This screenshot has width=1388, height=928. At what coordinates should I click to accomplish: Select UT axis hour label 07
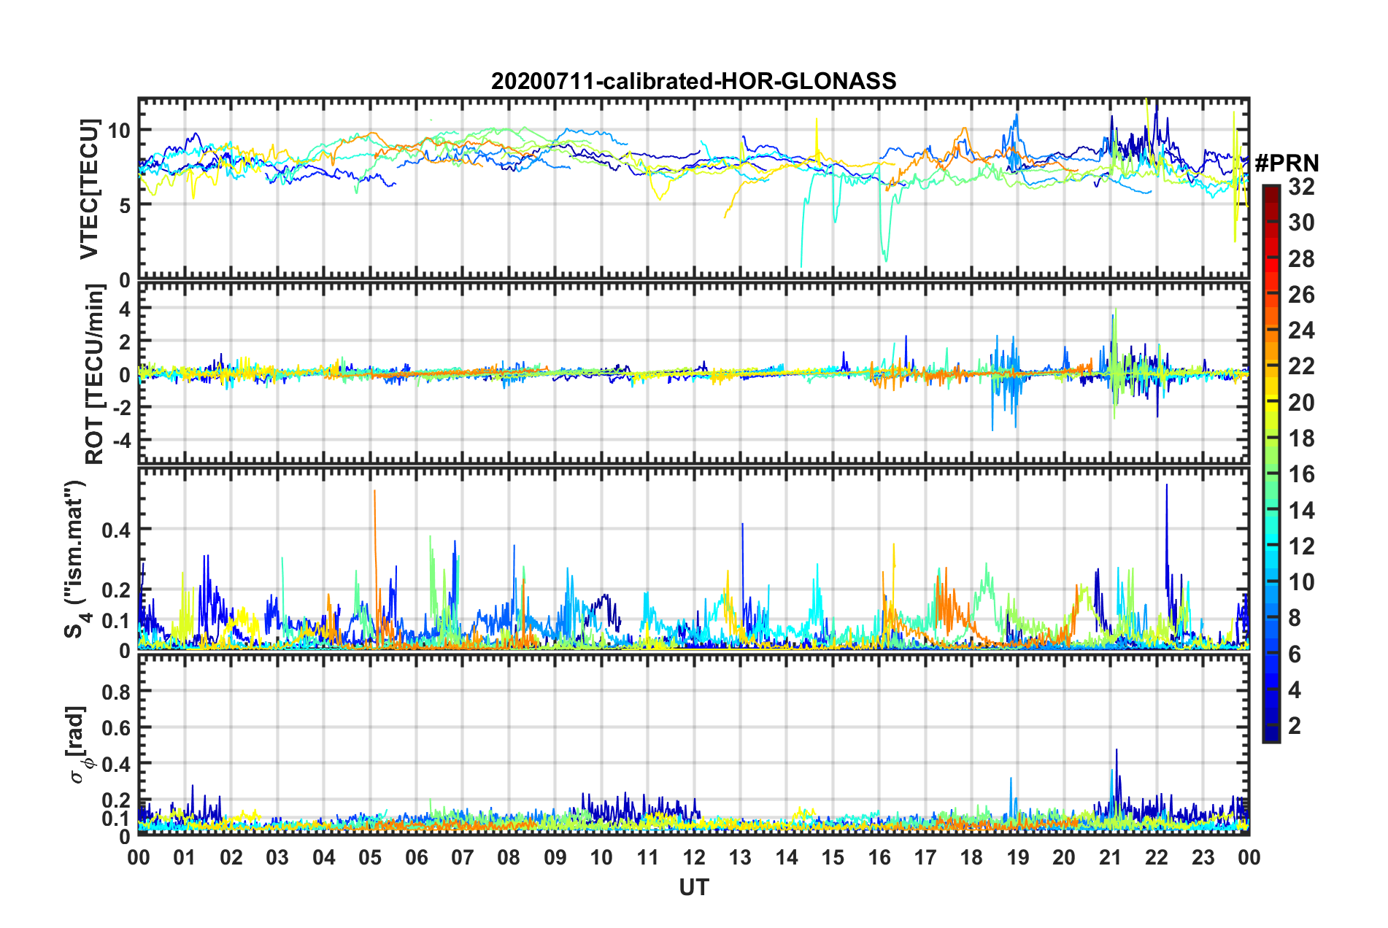[x=463, y=857]
